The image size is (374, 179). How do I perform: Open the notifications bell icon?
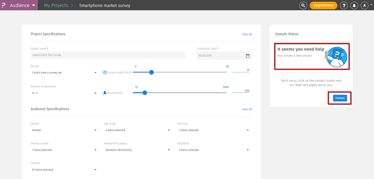coord(354,5)
